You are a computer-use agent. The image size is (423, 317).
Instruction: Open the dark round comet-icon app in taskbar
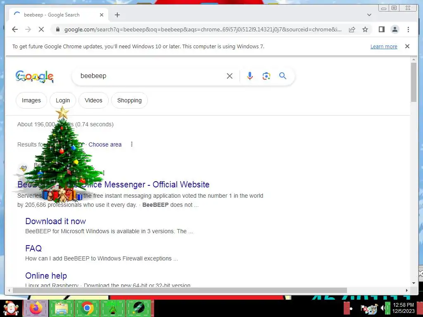click(138, 308)
